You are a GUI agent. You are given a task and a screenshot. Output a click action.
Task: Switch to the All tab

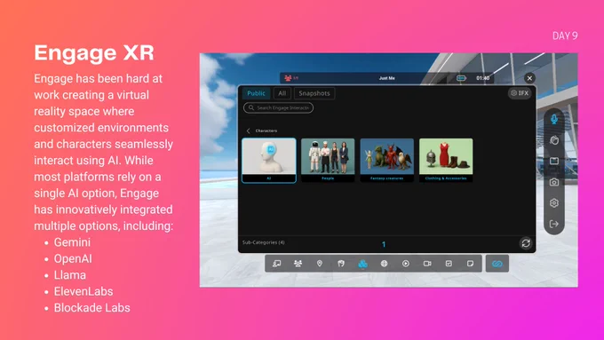click(x=282, y=93)
